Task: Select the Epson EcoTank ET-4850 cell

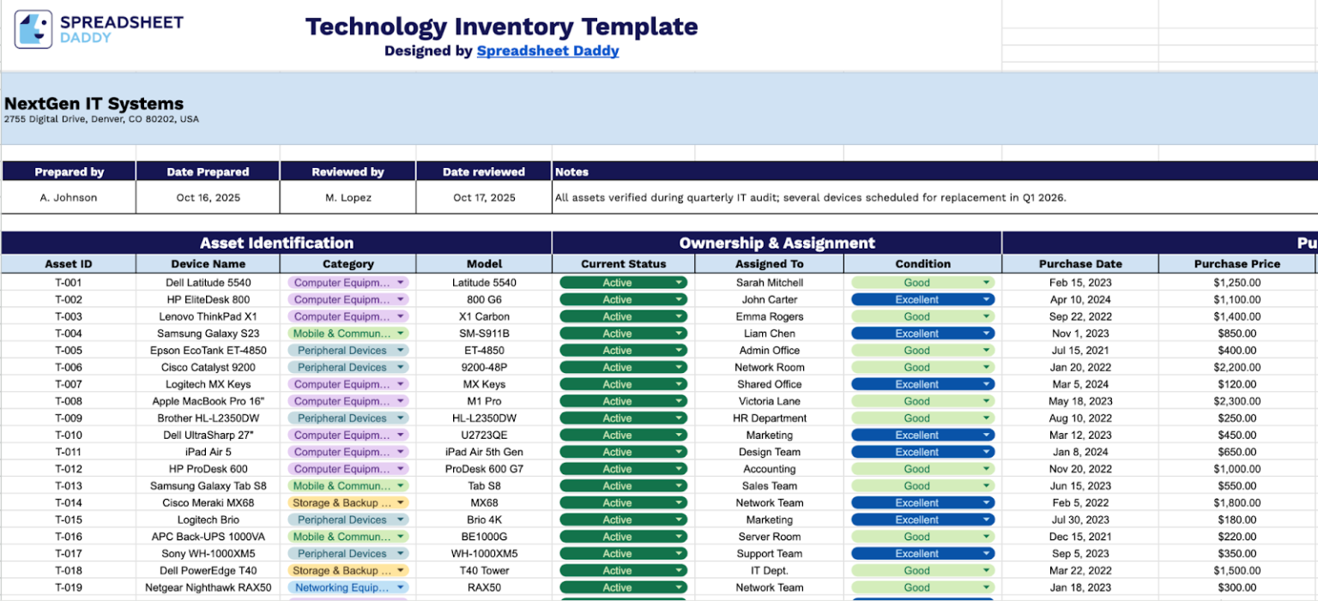Action: click(208, 350)
